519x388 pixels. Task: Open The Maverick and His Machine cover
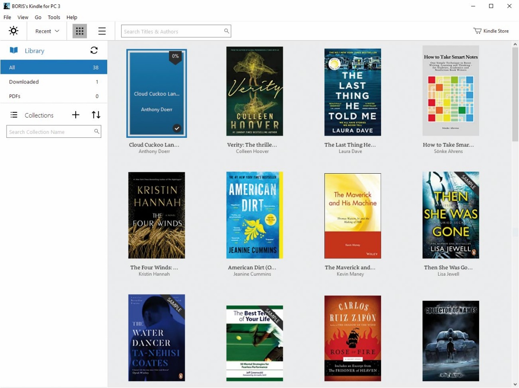[352, 216]
